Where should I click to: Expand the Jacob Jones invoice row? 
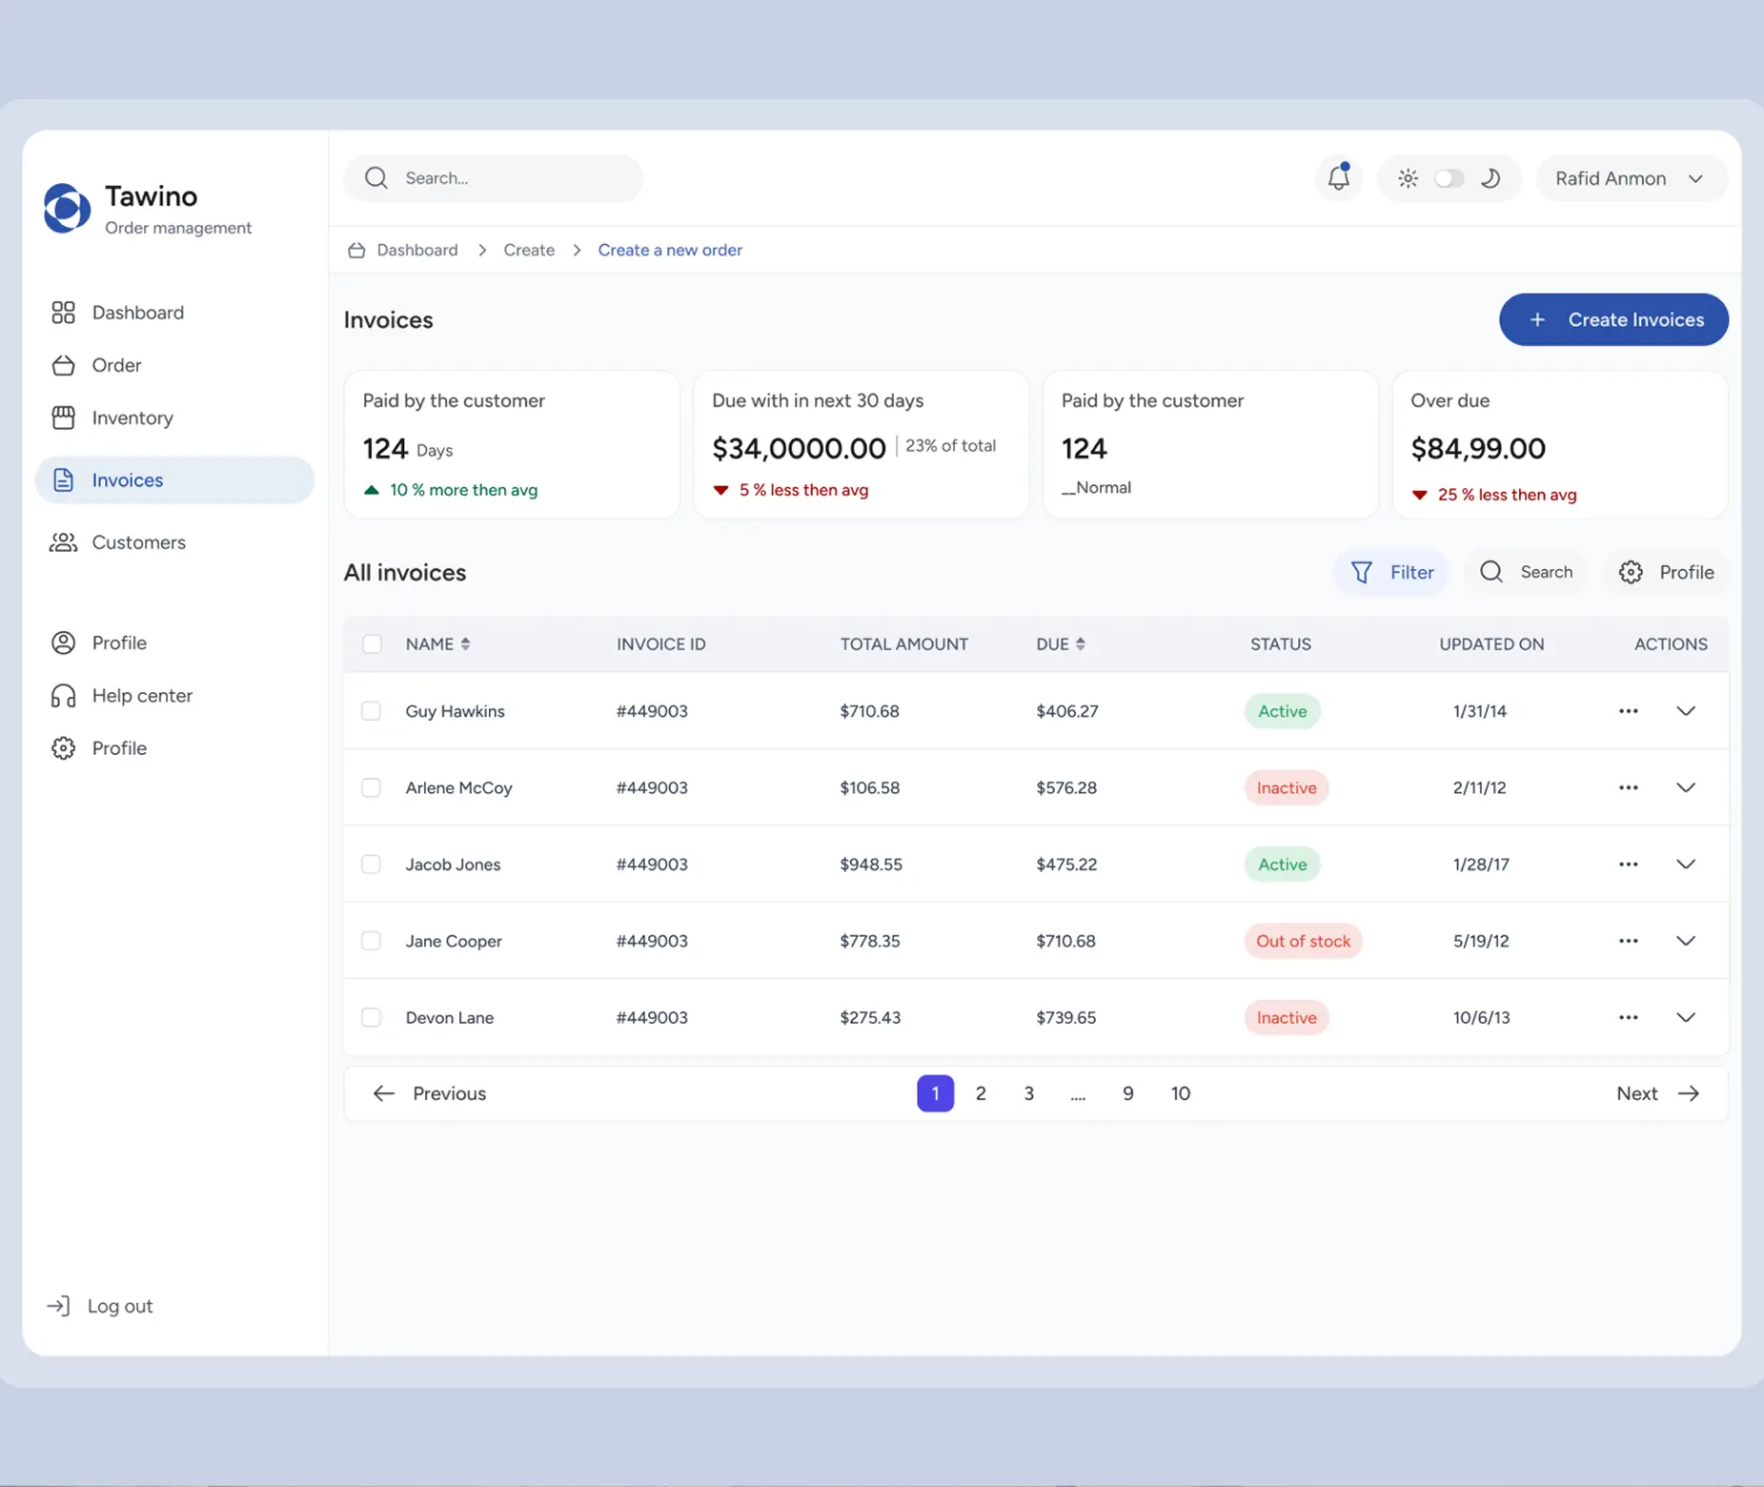click(1686, 865)
